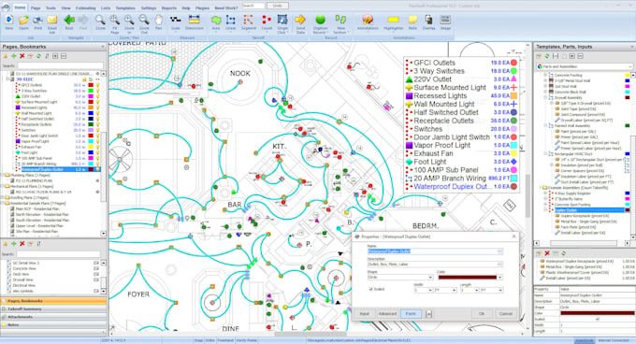Select the Dimension tool
Image resolution: width=636 pixels, height=344 pixels.
[195, 20]
